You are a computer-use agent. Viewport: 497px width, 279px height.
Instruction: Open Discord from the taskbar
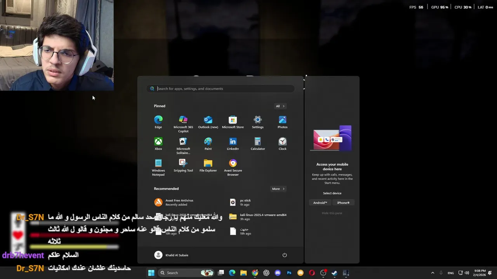tap(278, 273)
